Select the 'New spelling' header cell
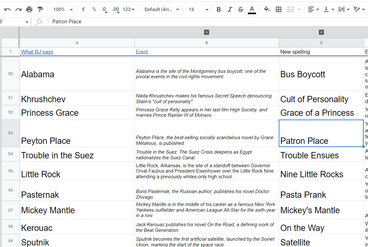 point(321,52)
